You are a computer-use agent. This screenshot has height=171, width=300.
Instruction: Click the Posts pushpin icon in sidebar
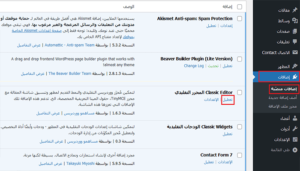click(295, 10)
